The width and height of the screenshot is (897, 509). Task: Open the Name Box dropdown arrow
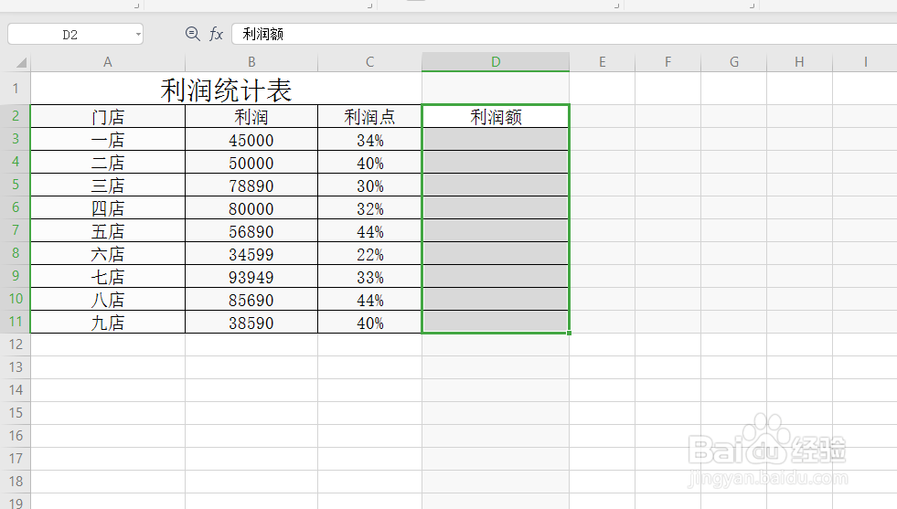[x=138, y=35]
